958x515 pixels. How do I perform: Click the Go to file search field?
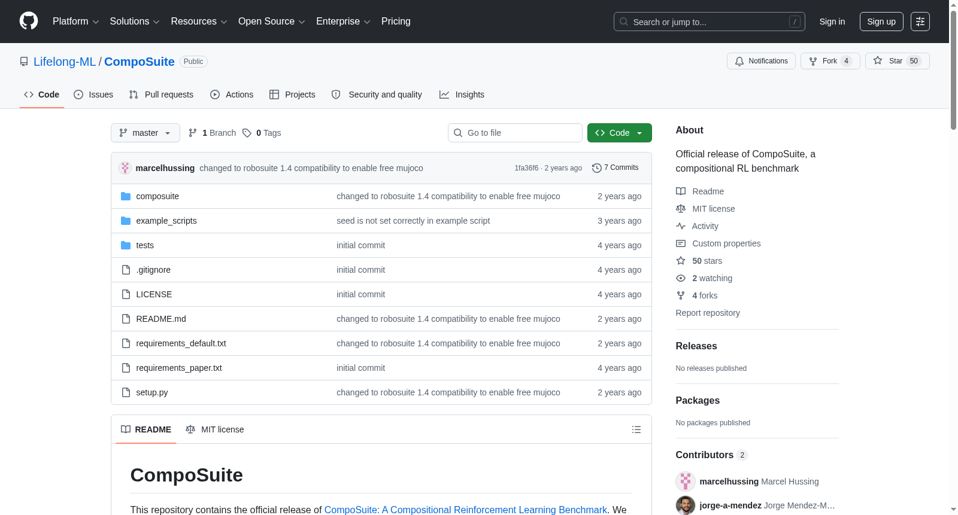[x=515, y=133]
